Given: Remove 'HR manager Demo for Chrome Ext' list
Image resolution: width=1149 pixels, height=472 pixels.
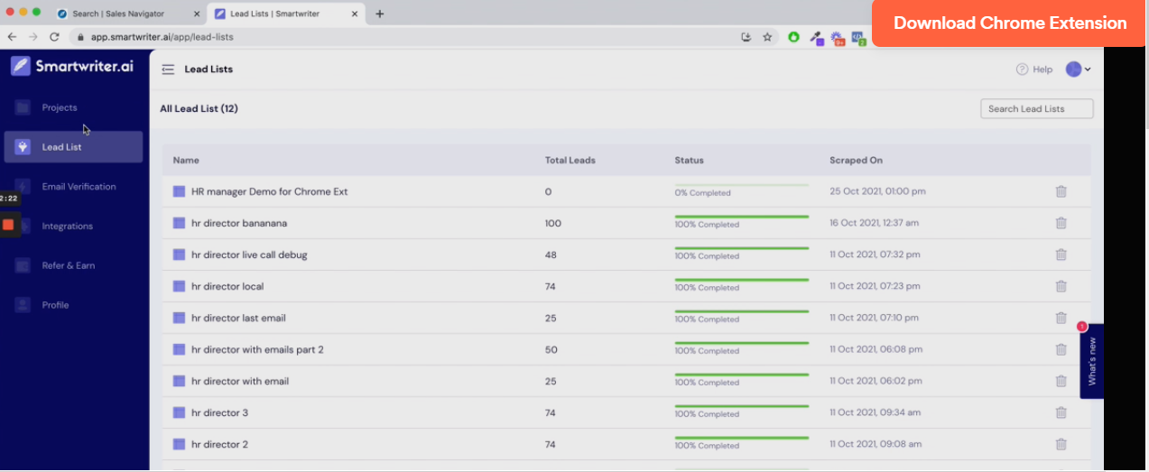Looking at the screenshot, I should click(x=1061, y=191).
